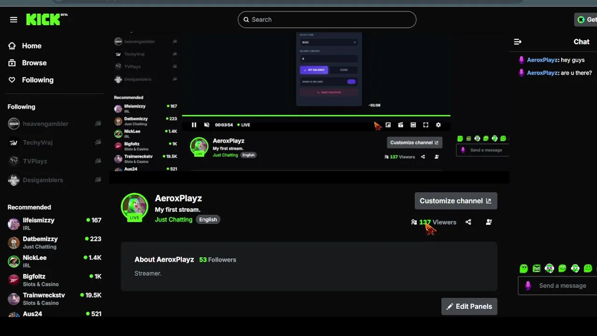Click the 53 Followers count

[x=217, y=259]
